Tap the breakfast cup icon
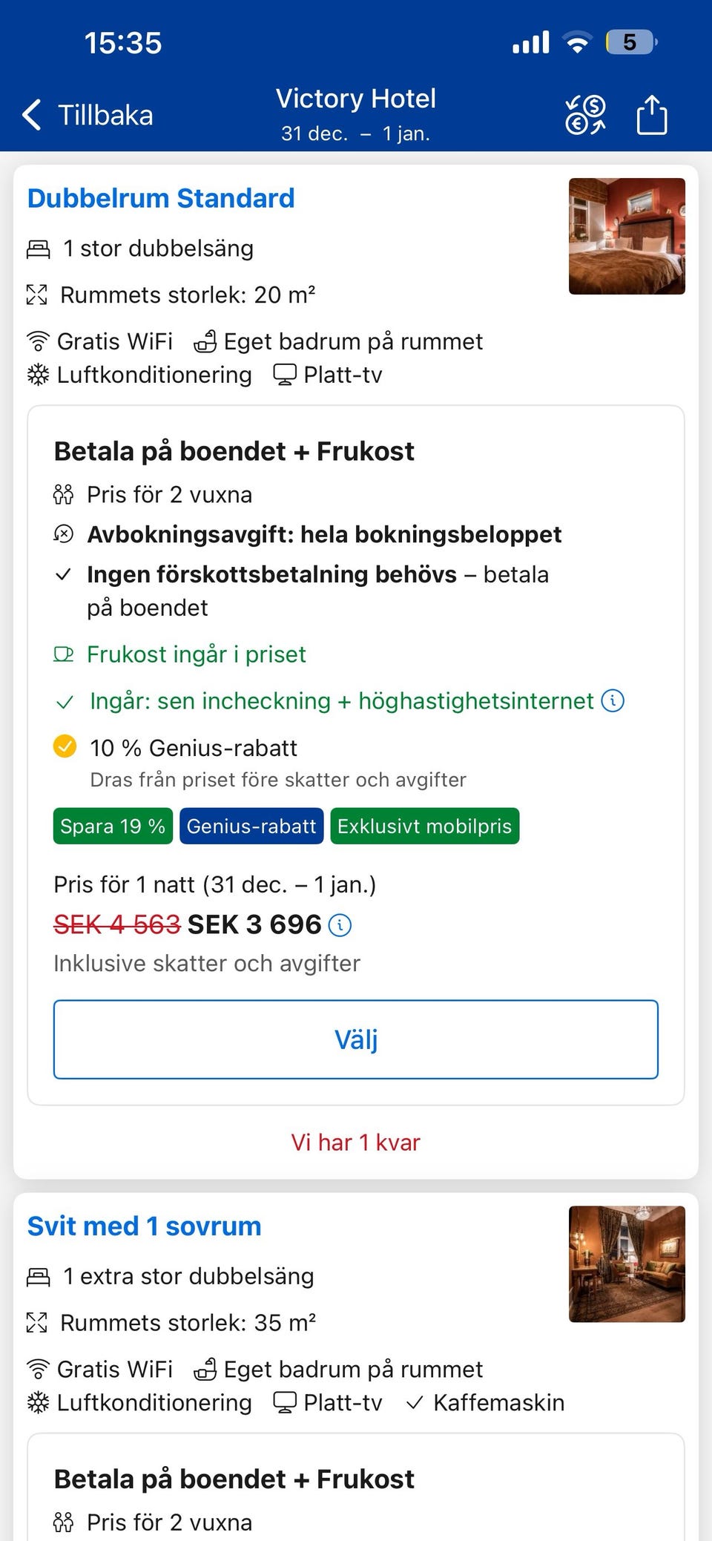This screenshot has width=712, height=1541. pos(66,654)
